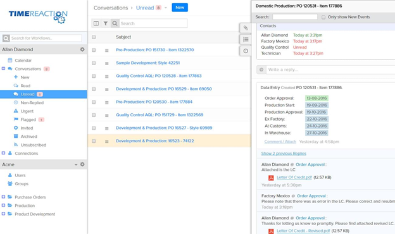Check the Sample Development: Style 42251 checkbox
The height and width of the screenshot is (234, 395).
pyautogui.click(x=94, y=63)
